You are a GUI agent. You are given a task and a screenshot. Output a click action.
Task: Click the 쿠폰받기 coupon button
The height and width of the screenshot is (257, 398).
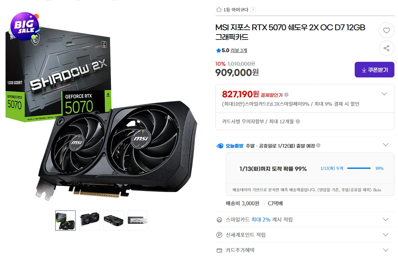tap(374, 70)
